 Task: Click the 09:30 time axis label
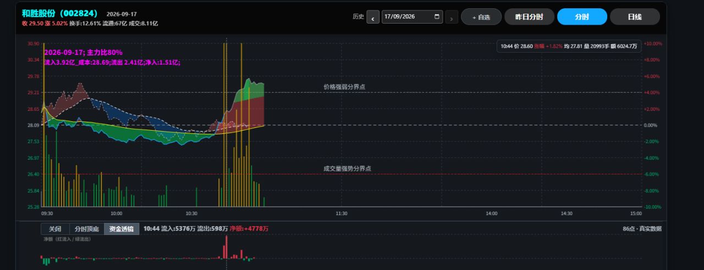pyautogui.click(x=47, y=213)
